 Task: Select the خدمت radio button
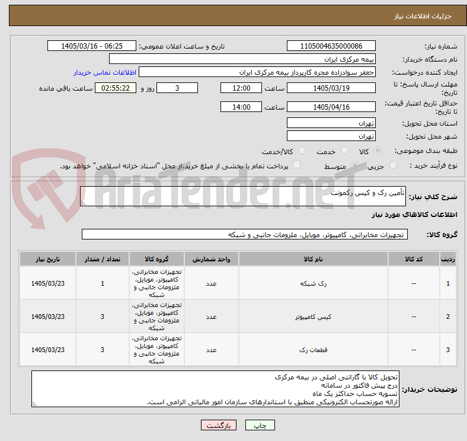(344, 151)
